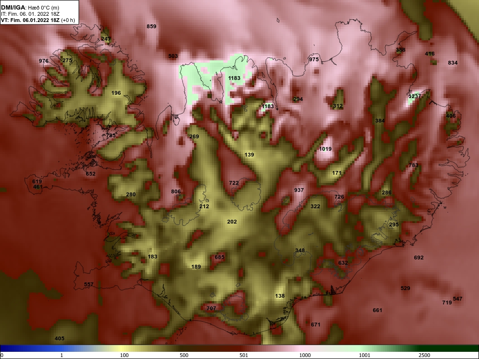Select the 388 value label
Screen dimensions: 479x359
coord(400,50)
